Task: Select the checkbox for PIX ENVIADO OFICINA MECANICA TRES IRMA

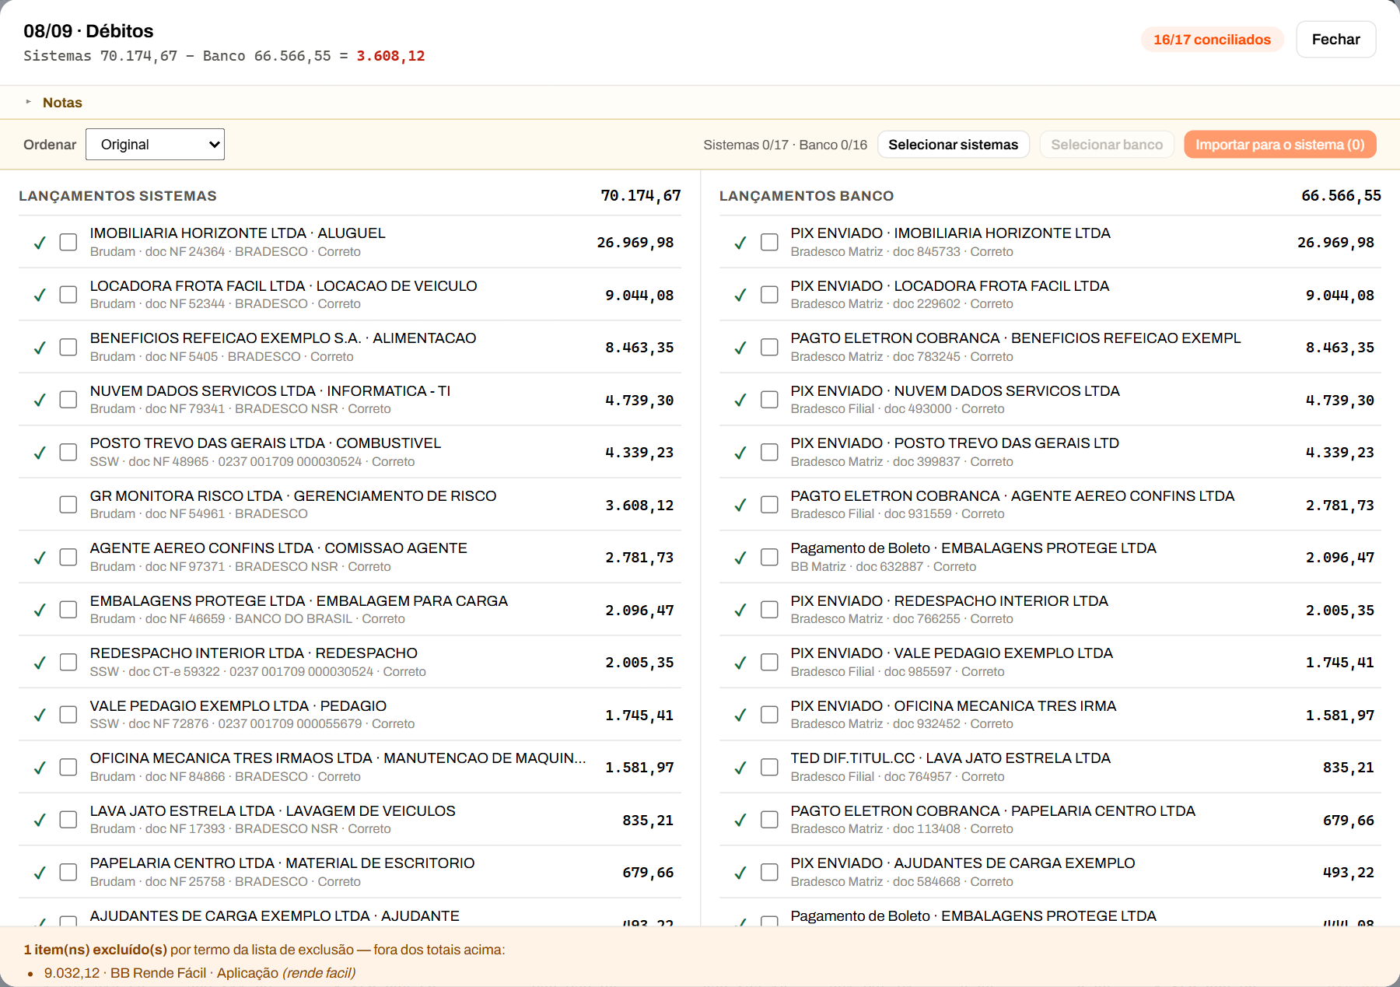Action: click(x=769, y=715)
